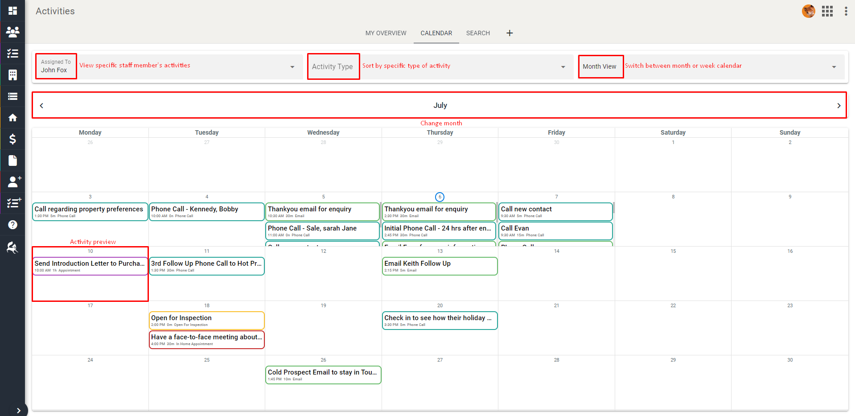Open the apps grid menu top right
Viewport: 855px width, 416px height.
pyautogui.click(x=827, y=11)
